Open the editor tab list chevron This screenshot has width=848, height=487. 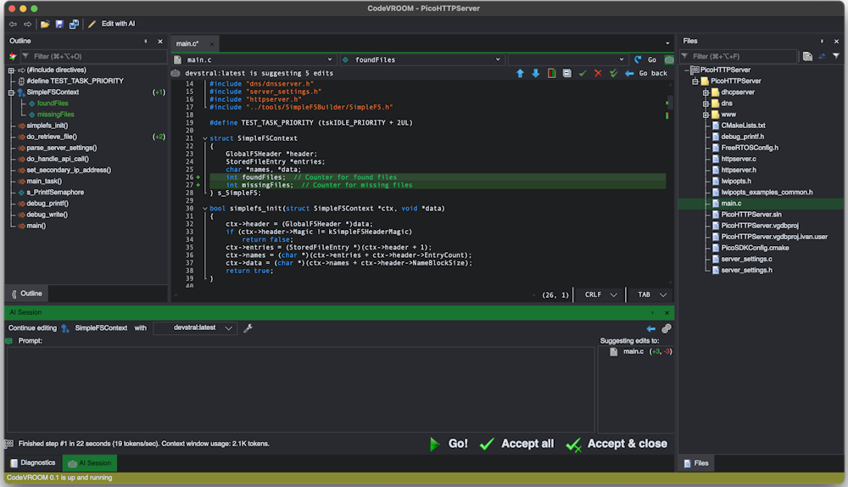[667, 43]
